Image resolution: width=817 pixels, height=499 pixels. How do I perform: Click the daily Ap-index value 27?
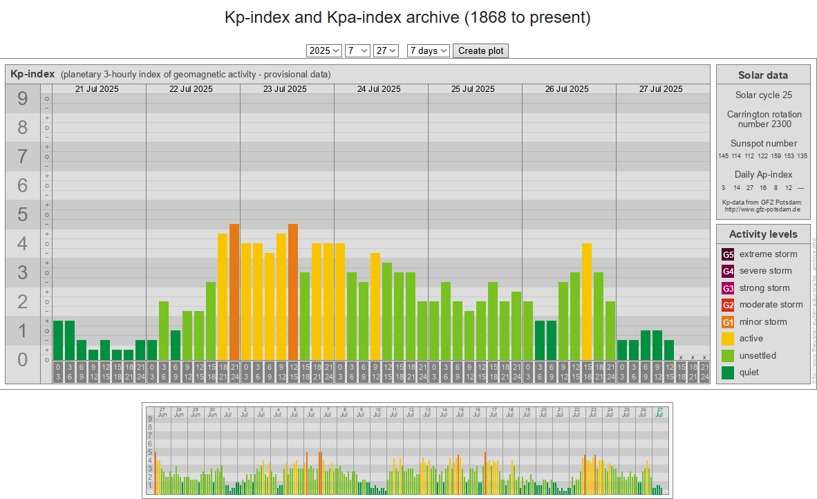coord(749,187)
